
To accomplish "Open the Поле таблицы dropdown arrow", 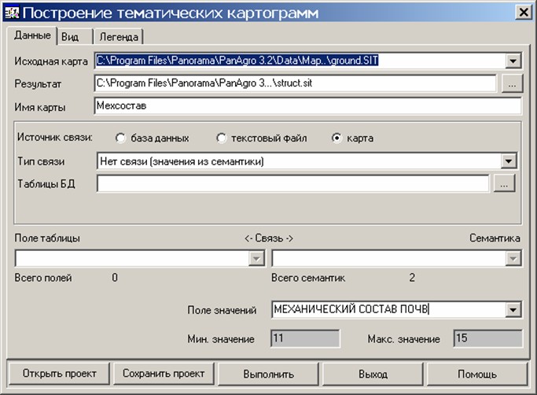I will (x=256, y=257).
